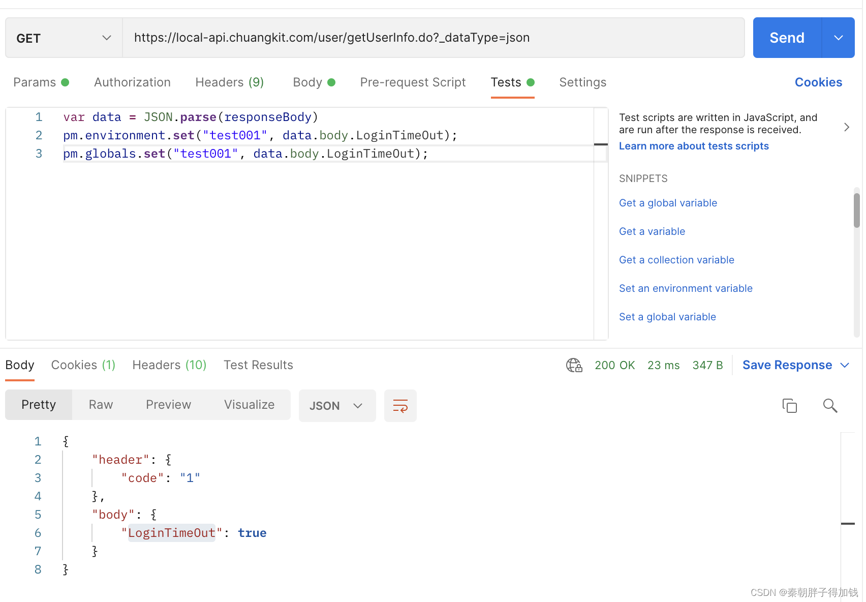Screen dimensions: 866x602
Task: Select the Pretty view mode
Action: pyautogui.click(x=39, y=405)
